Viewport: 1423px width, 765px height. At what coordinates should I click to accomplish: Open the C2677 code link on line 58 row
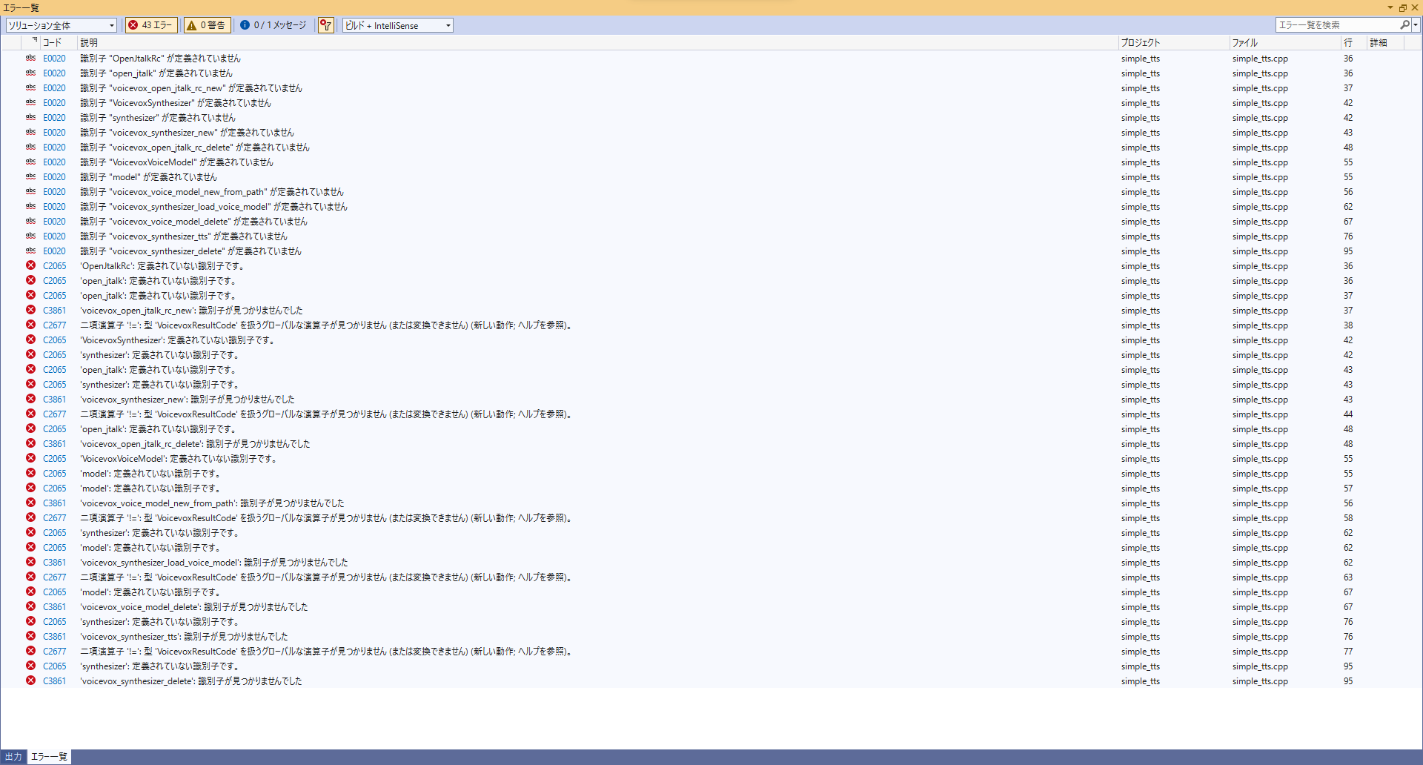coord(54,517)
